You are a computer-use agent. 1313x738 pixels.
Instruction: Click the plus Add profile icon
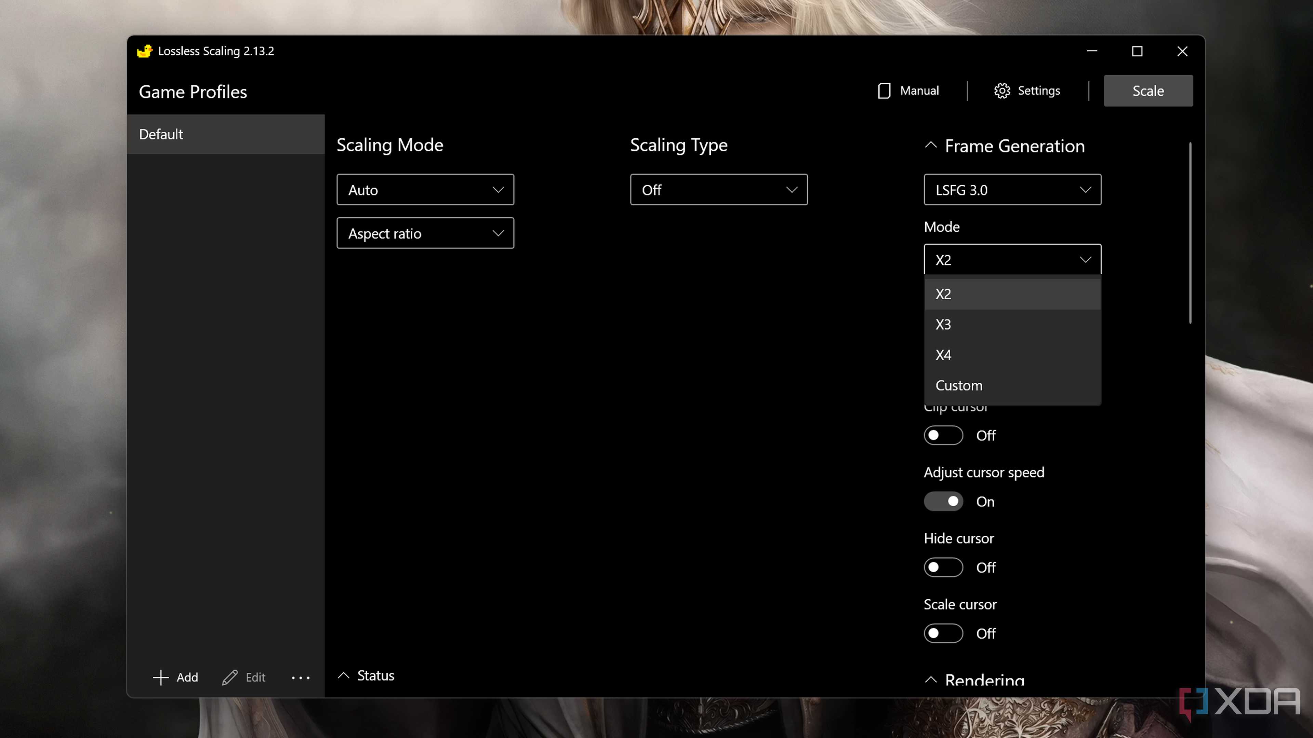pos(161,678)
